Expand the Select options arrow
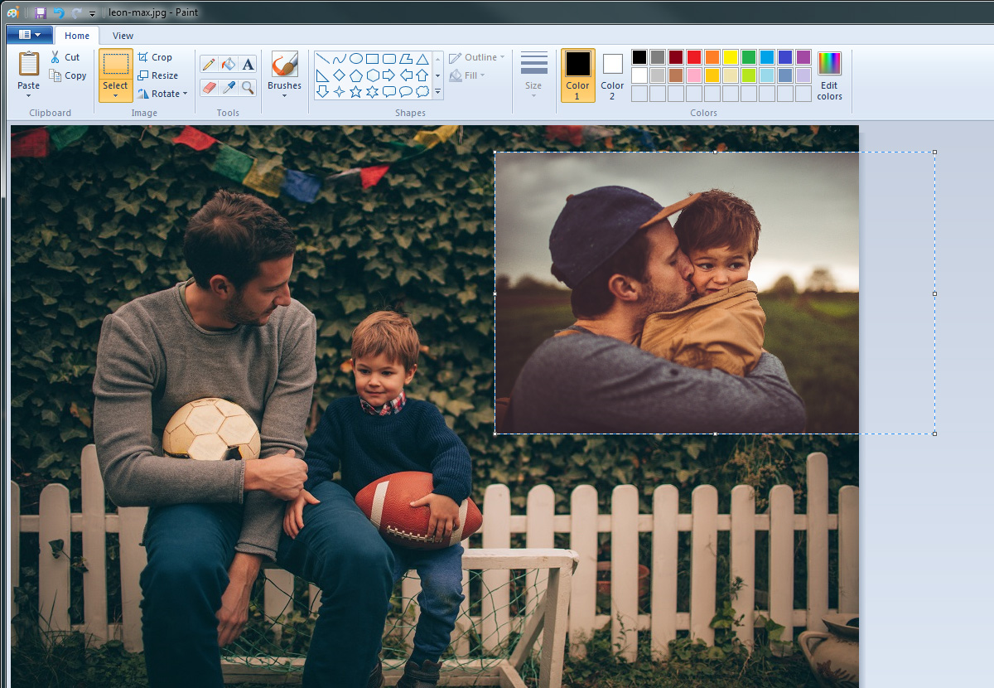The width and height of the screenshot is (994, 688). [x=115, y=96]
